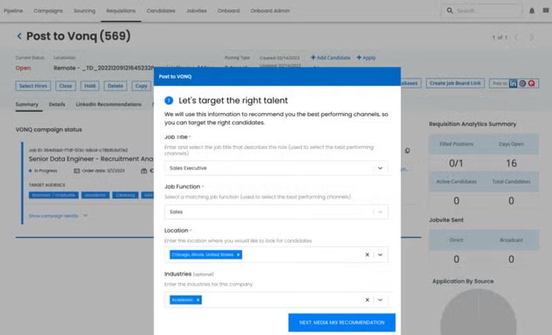552x335 pixels.
Task: Go to next requisition arrow
Action: tap(531, 37)
